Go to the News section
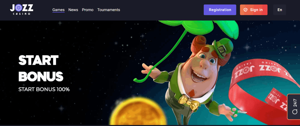 tap(73, 10)
